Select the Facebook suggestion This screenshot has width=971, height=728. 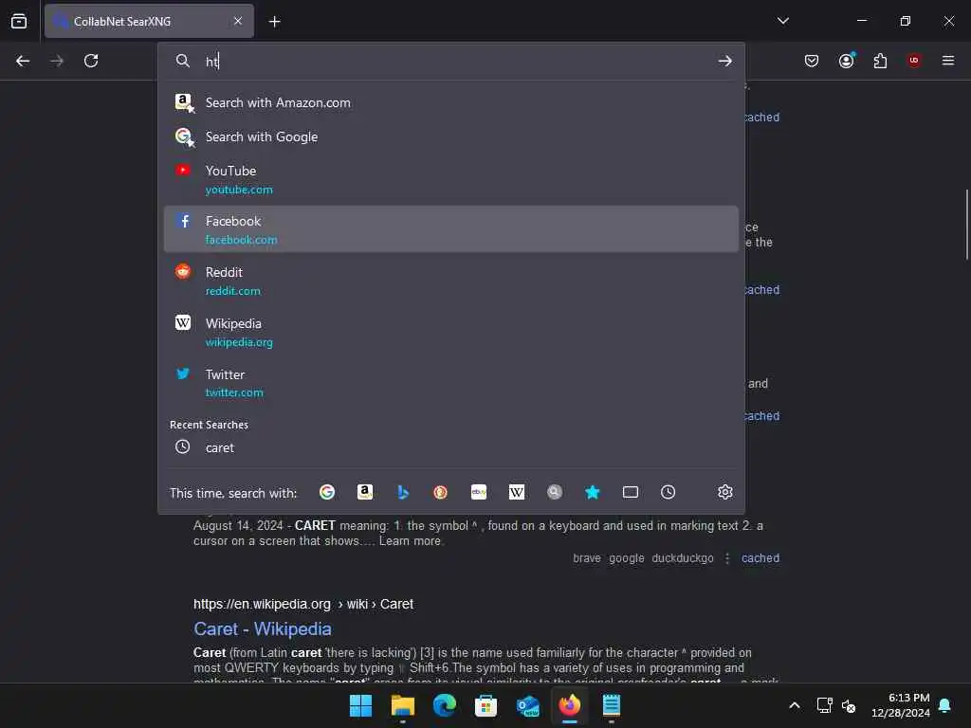point(450,229)
